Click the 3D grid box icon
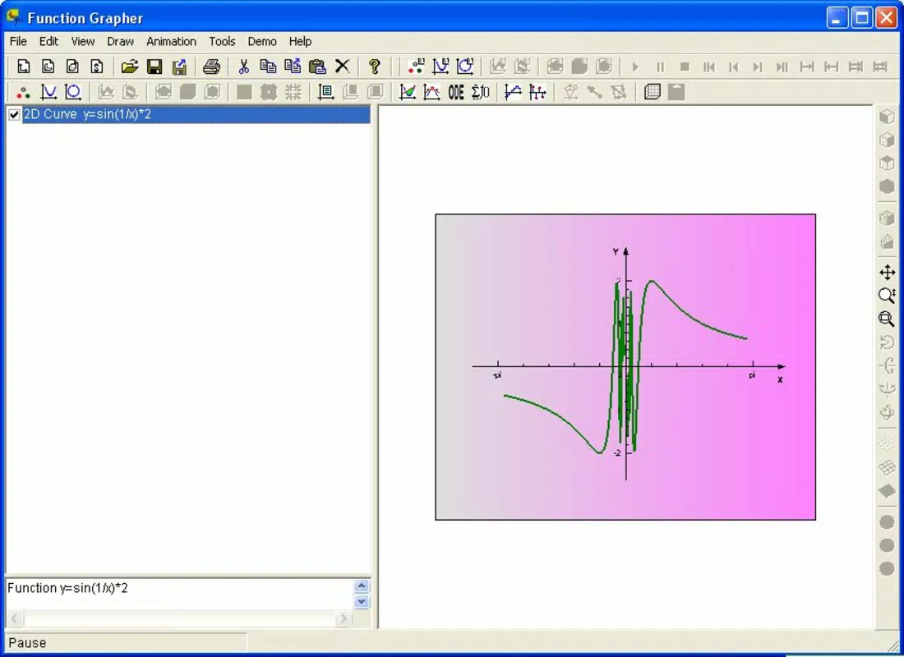This screenshot has width=904, height=657. click(x=652, y=92)
